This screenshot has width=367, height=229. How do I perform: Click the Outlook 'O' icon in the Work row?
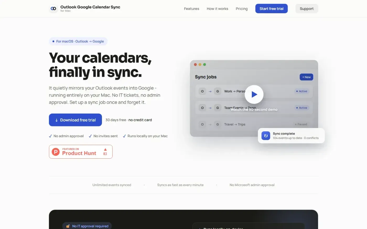click(202, 91)
